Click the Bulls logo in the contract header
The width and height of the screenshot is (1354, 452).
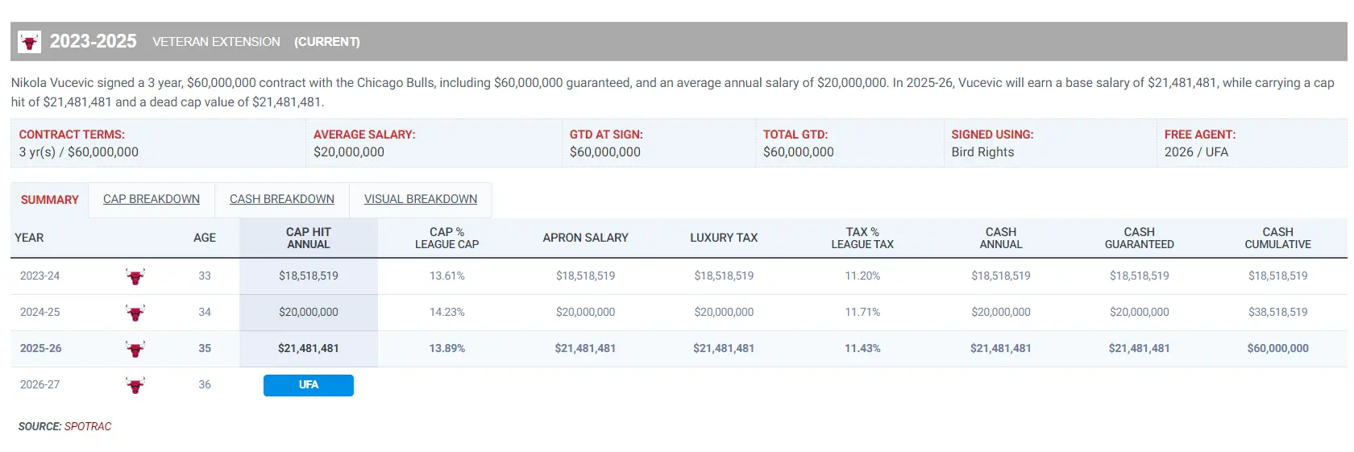click(30, 42)
